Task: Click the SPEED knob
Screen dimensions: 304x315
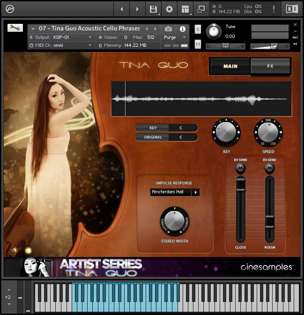Action: pyautogui.click(x=268, y=132)
